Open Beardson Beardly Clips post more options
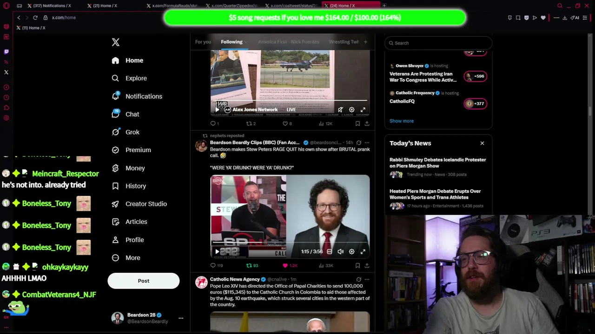Viewport: 595px width, 334px height. 367,143
